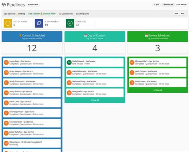Open Jasper Callahan - Spa Service card
Screen dimensions: 190x152
click(32, 133)
